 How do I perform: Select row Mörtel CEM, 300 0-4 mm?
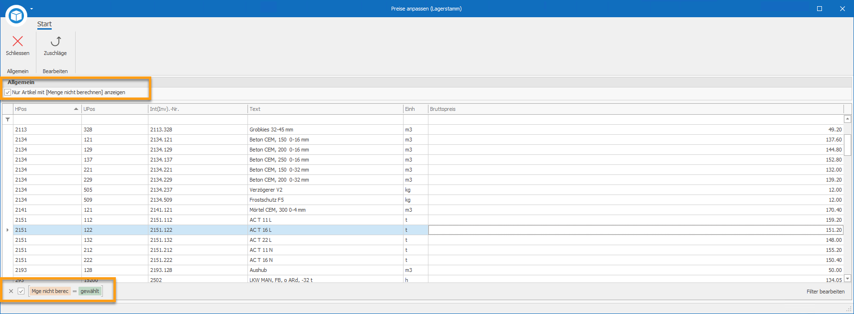pos(428,210)
